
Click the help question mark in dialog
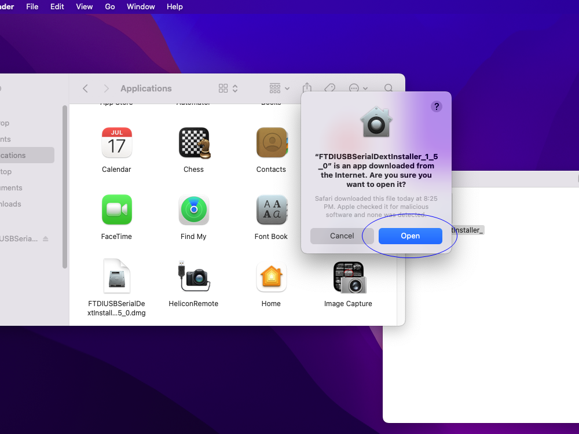[437, 106]
